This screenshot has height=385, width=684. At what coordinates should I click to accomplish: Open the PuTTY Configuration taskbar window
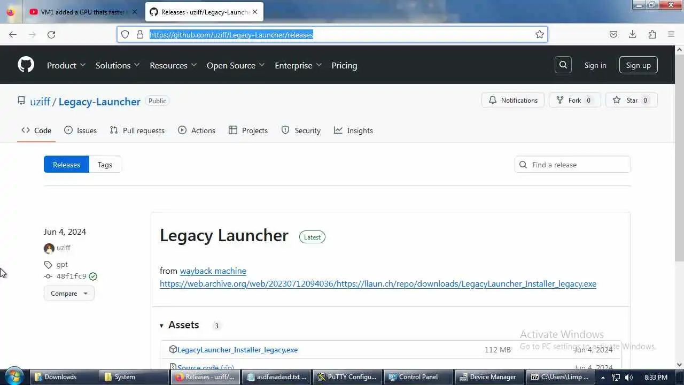tap(347, 377)
